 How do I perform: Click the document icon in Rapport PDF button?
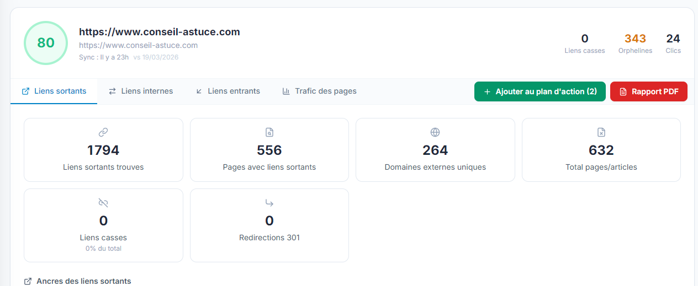[x=623, y=92]
